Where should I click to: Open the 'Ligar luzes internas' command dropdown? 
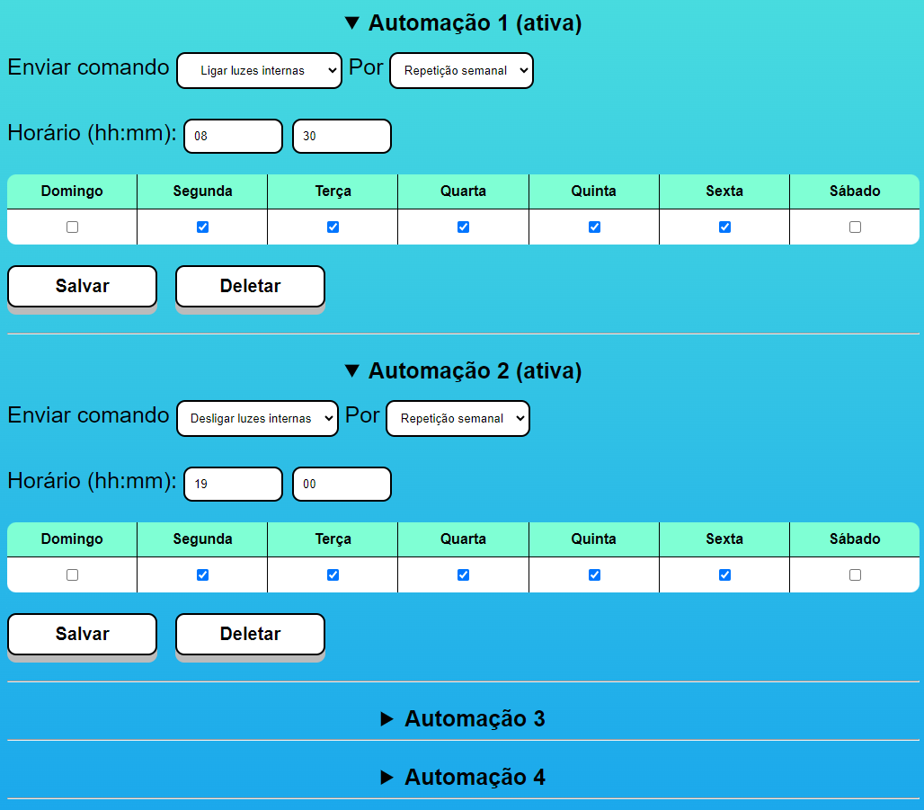pyautogui.click(x=259, y=71)
